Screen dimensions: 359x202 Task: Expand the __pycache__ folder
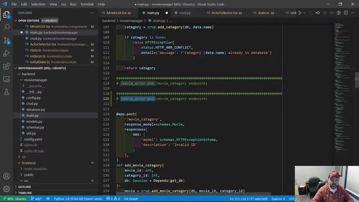point(24,86)
